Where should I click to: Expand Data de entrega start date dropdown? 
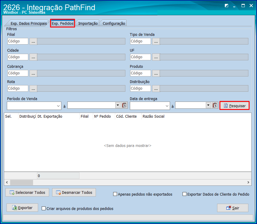click(x=167, y=106)
